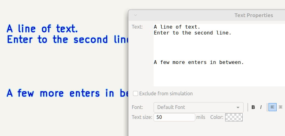Open the text Color swatch picker
285x136 pixels.
coord(234,117)
